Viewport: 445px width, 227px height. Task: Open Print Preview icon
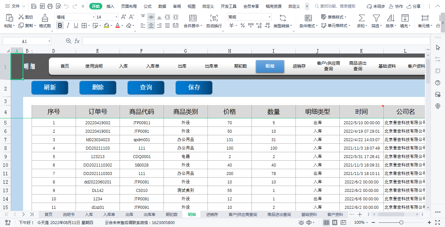click(58, 6)
